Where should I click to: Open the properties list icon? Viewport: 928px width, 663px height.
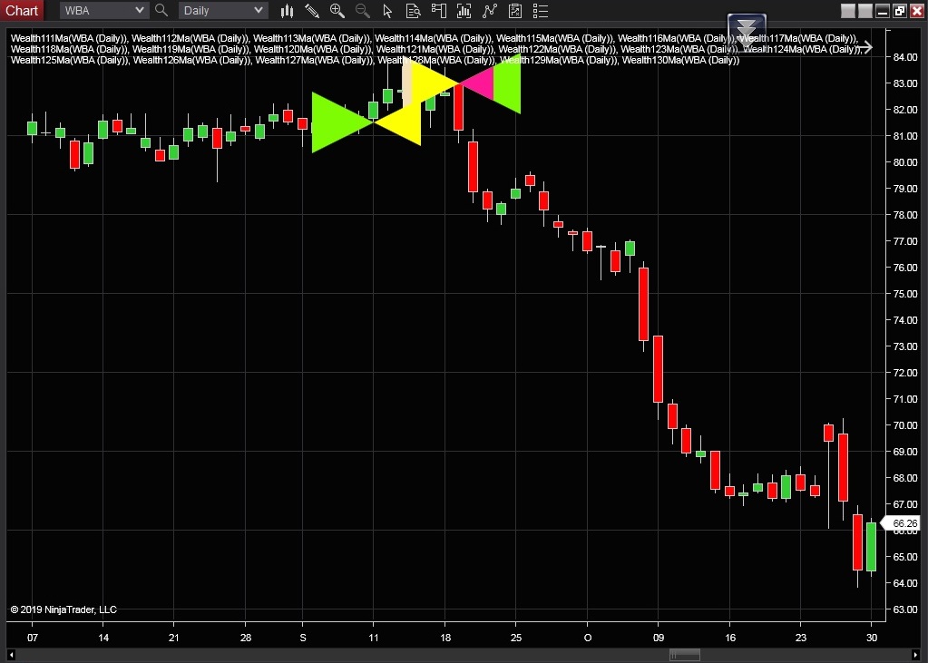point(541,11)
